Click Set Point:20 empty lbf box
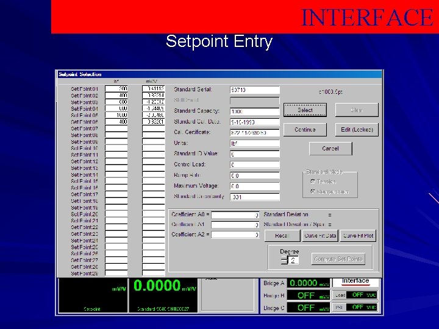Screen dimensions: 439x329 click(116, 214)
